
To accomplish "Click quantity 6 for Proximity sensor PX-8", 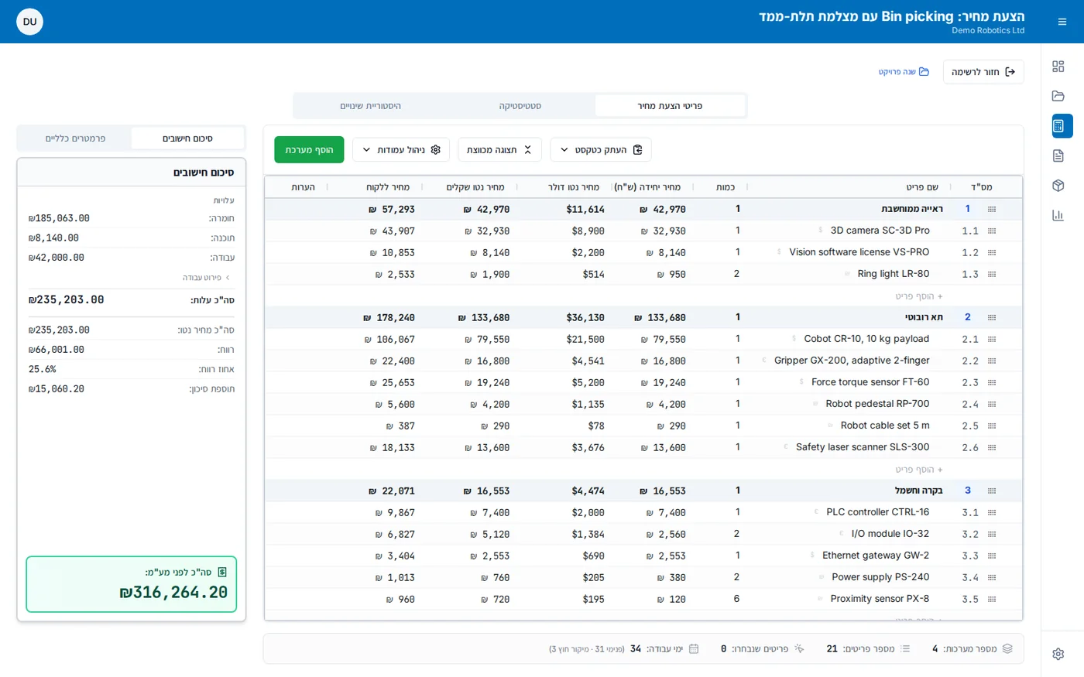I will coord(736,599).
